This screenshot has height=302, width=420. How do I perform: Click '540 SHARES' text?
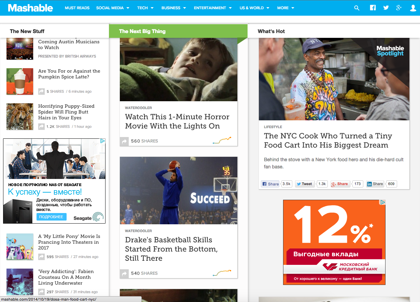[x=144, y=273]
